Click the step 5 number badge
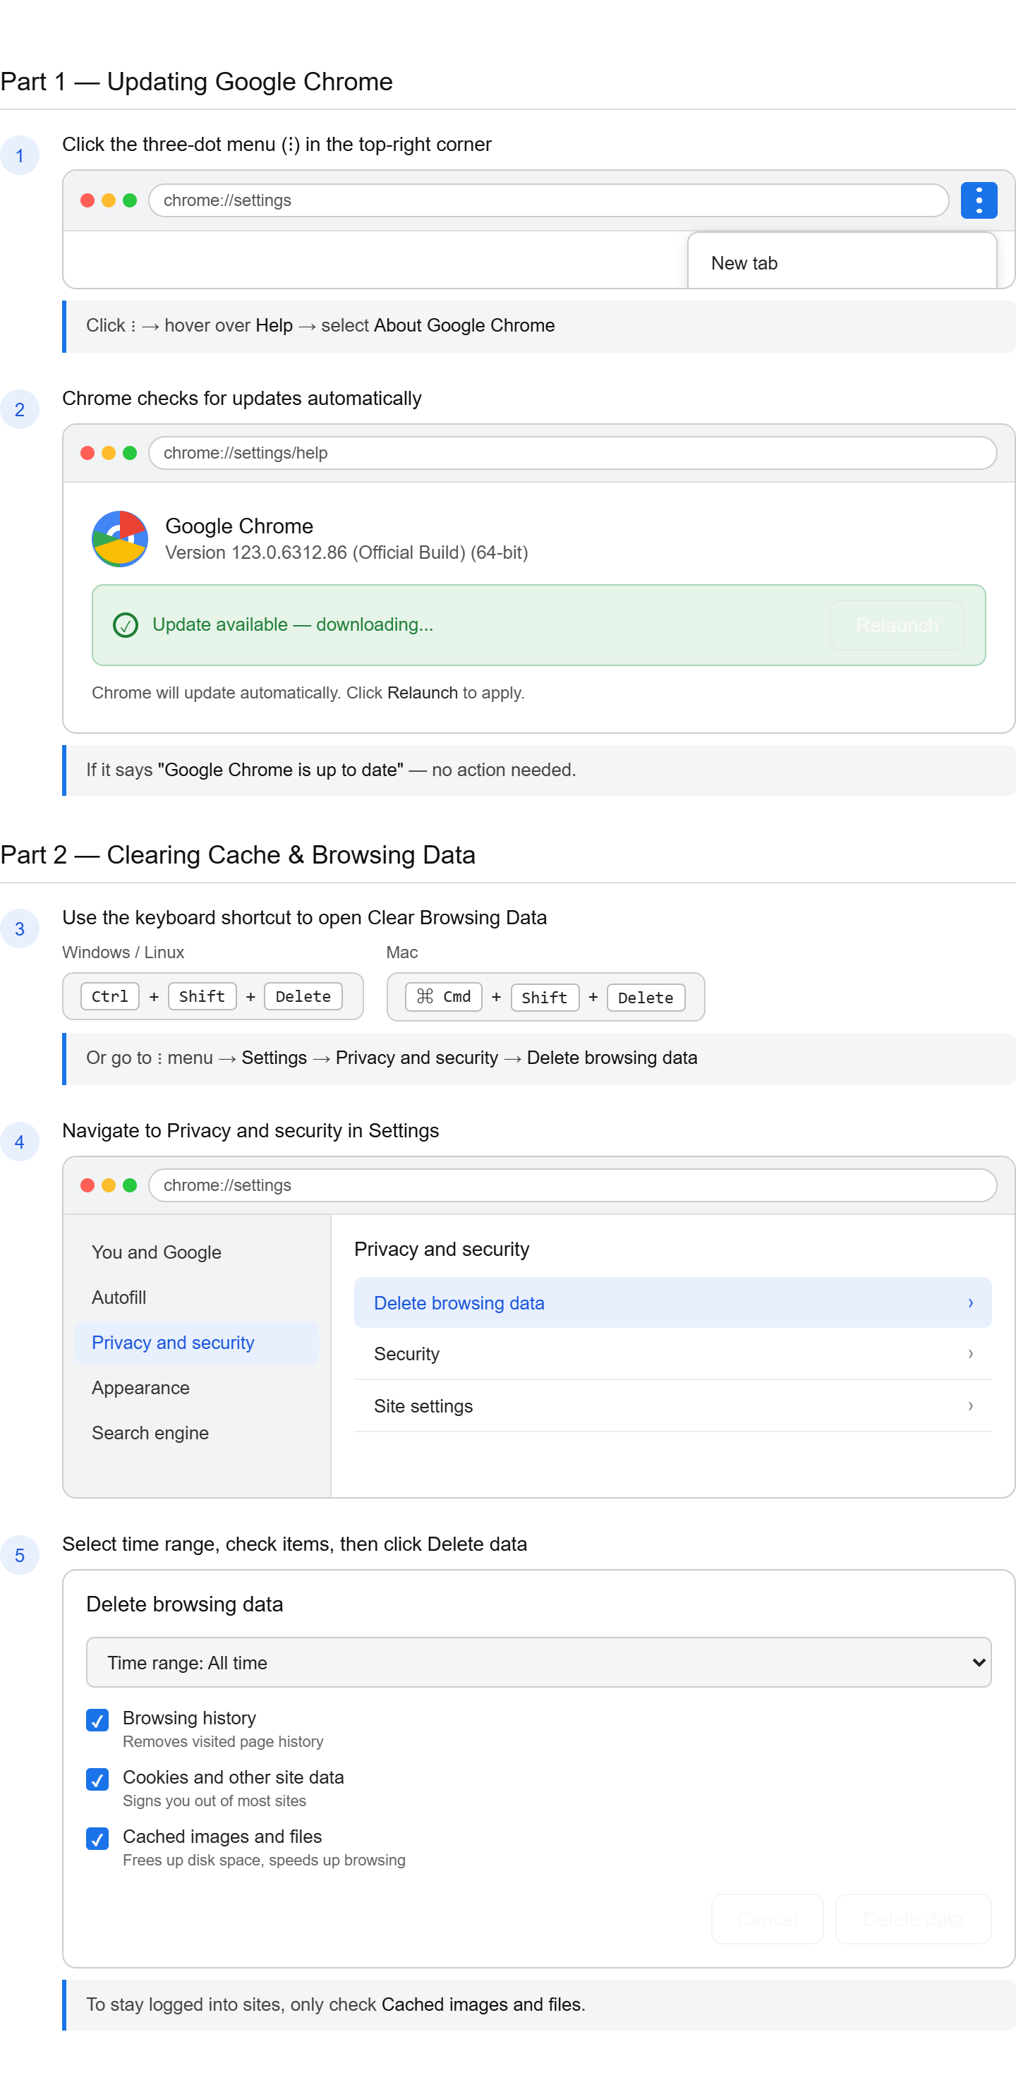Viewport: 1016px width, 2087px height. [20, 1555]
